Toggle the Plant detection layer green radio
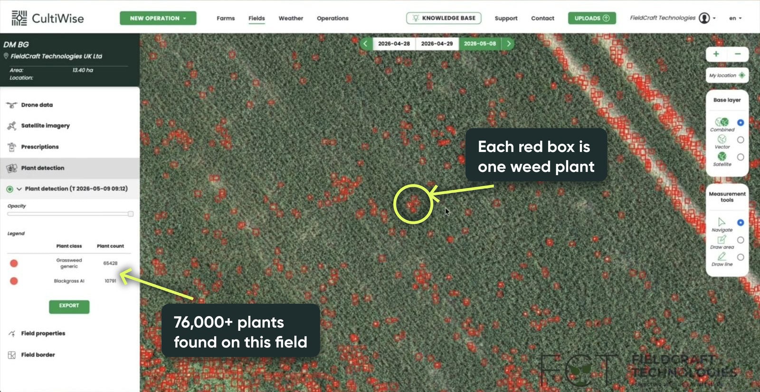This screenshot has height=392, width=760. point(9,189)
